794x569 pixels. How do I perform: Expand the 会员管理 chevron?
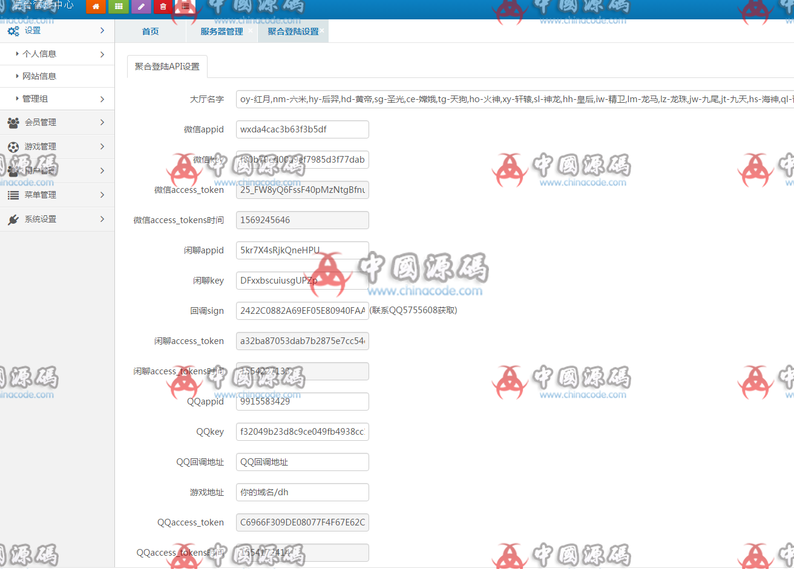pyautogui.click(x=102, y=122)
